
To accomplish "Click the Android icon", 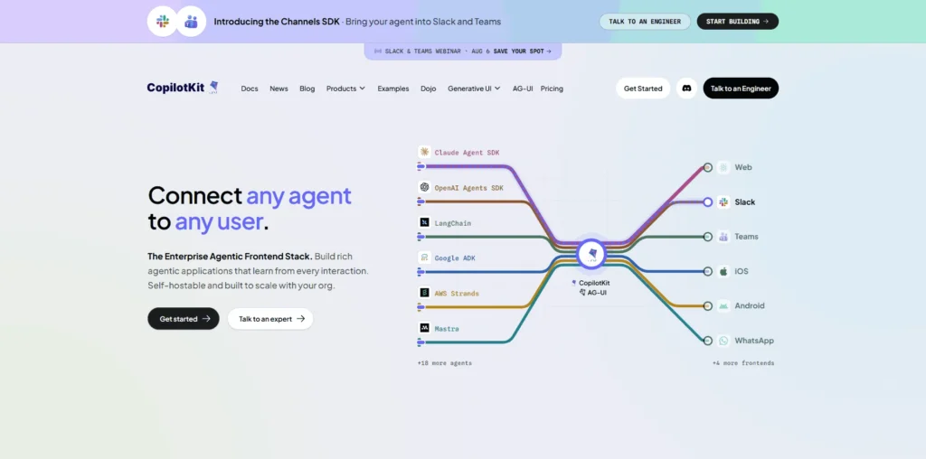I will pos(723,306).
